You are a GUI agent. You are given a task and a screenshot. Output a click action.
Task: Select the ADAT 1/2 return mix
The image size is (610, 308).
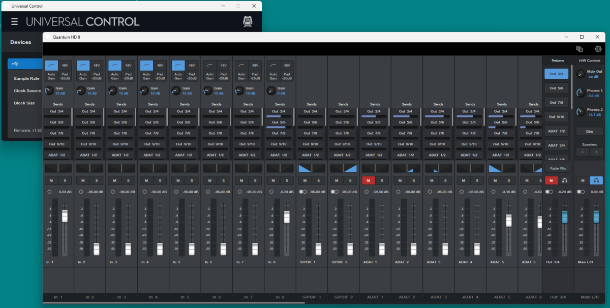(557, 131)
